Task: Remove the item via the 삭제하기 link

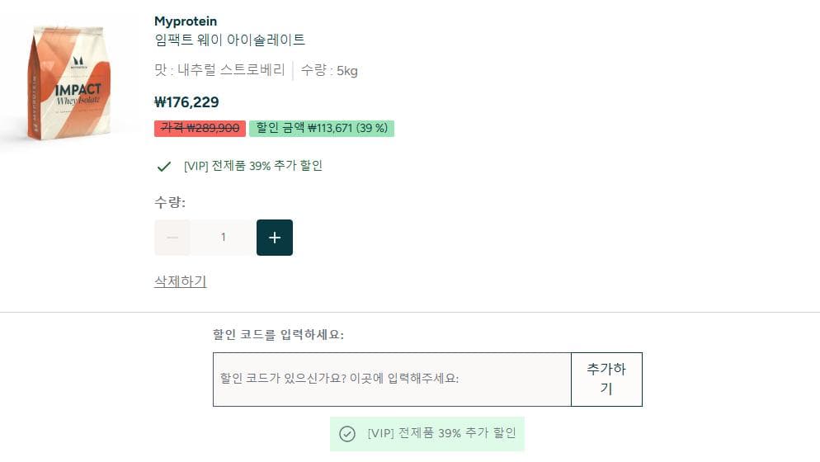Action: click(180, 281)
